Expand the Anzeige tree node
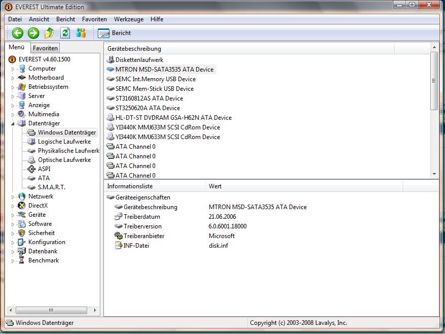The image size is (445, 334). (x=13, y=106)
